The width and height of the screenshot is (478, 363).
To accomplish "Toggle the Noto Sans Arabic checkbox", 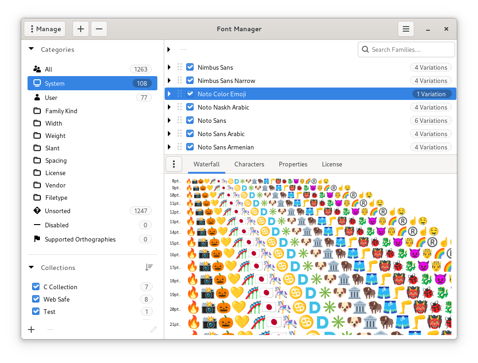I will [x=190, y=134].
